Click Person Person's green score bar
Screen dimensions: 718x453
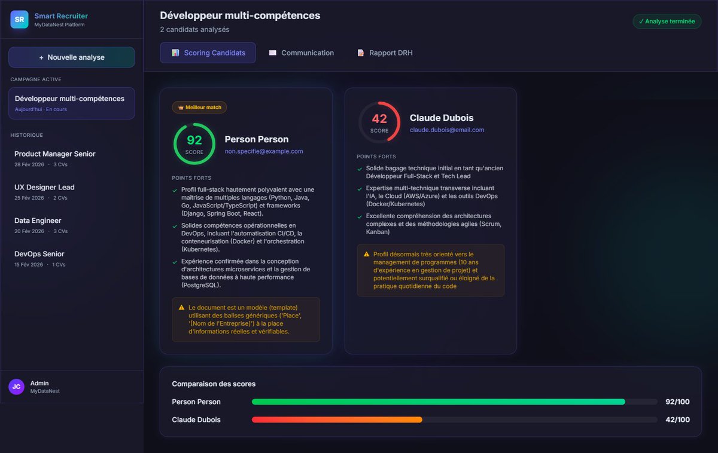pos(439,402)
